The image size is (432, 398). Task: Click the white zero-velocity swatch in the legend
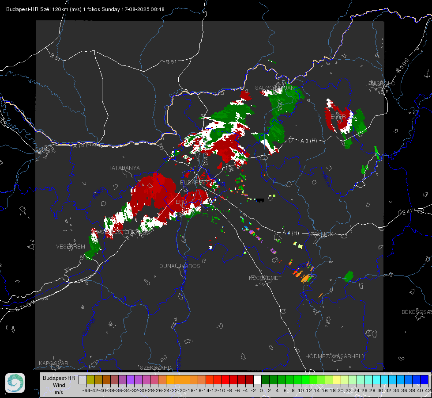pos(257,379)
